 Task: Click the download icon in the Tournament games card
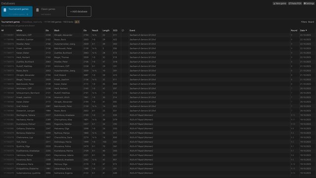[x=28, y=14]
